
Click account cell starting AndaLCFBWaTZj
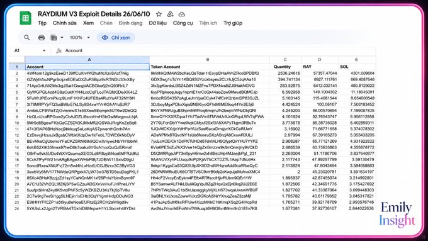point(87,111)
